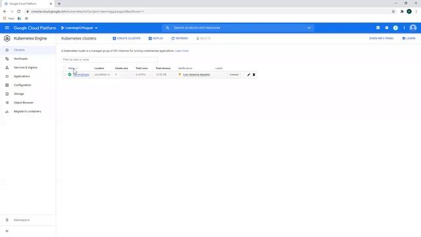Image resolution: width=421 pixels, height=237 pixels.
Task: Click SHOW INFO PANEL
Action: pyautogui.click(x=382, y=38)
